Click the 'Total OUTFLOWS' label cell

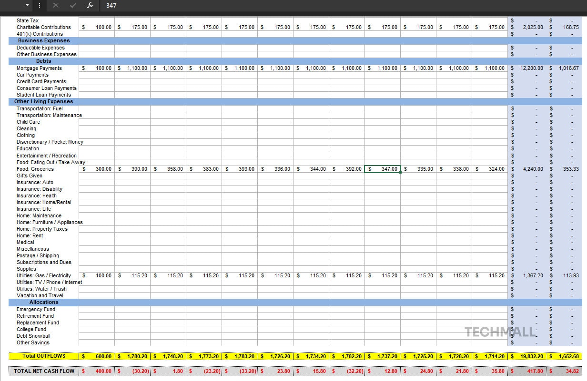coord(44,356)
